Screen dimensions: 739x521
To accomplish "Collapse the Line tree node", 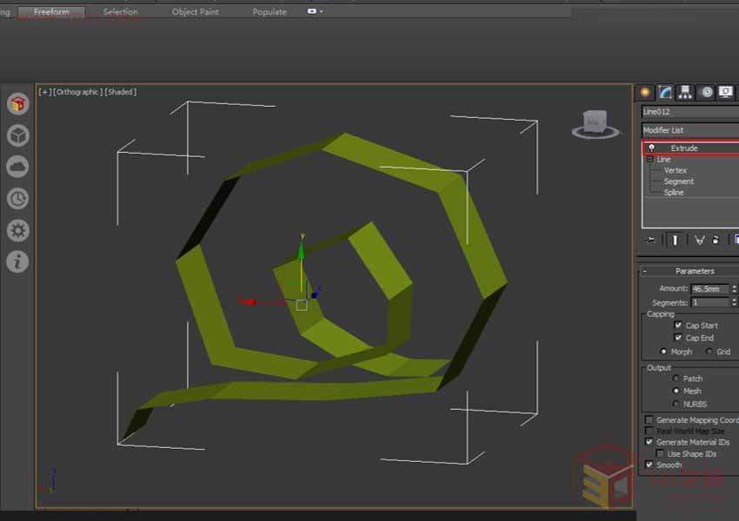I will 650,160.
